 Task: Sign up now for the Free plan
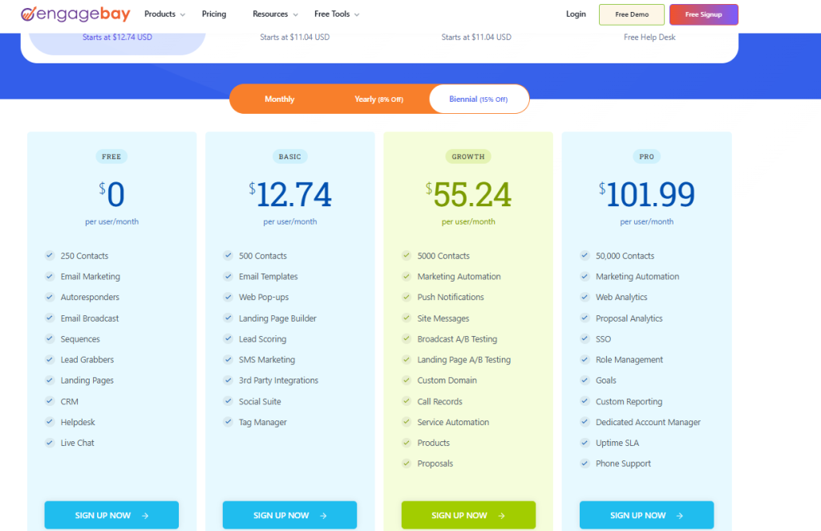point(111,515)
